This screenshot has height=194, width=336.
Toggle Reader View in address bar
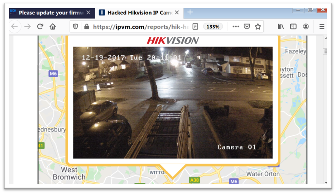195,27
